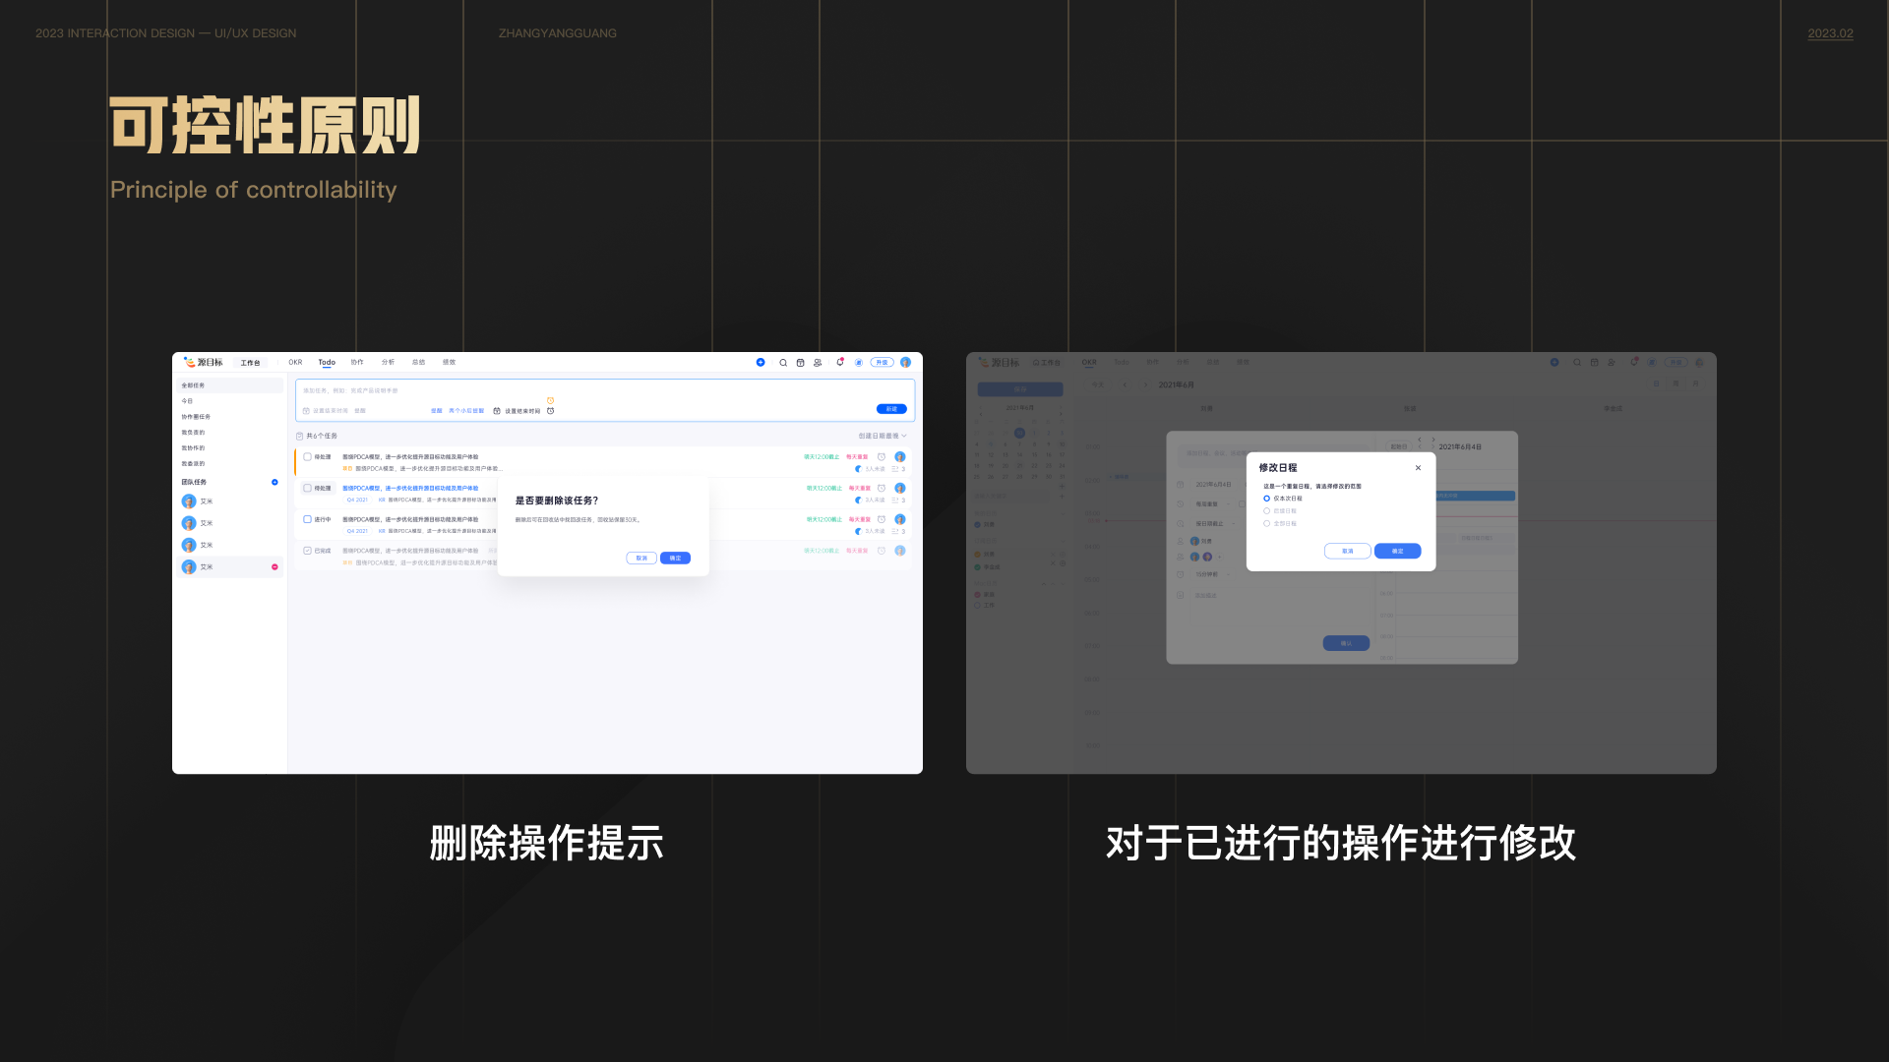
Task: Click the alarm clock icon next to 设置结束时间
Action: tap(550, 411)
